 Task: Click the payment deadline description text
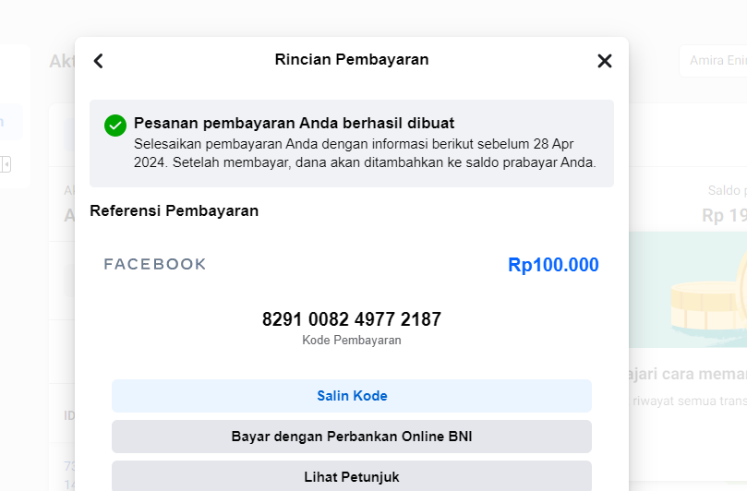(x=365, y=153)
